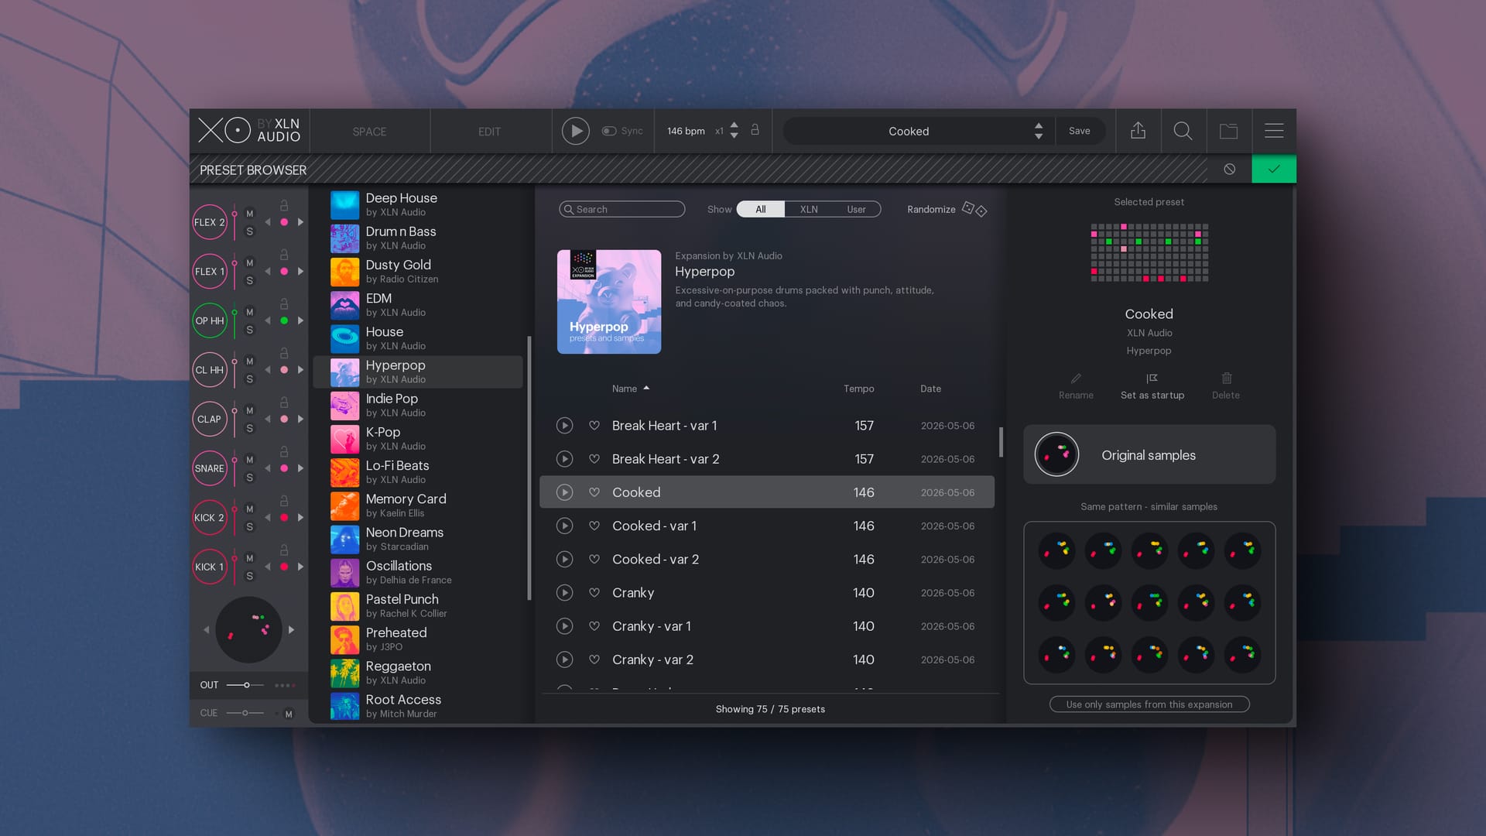Click the Save button

click(x=1079, y=131)
